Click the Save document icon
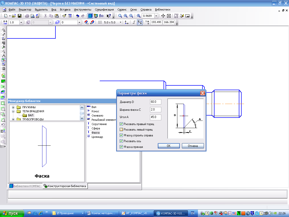The image size is (289, 217). [x=19, y=16]
